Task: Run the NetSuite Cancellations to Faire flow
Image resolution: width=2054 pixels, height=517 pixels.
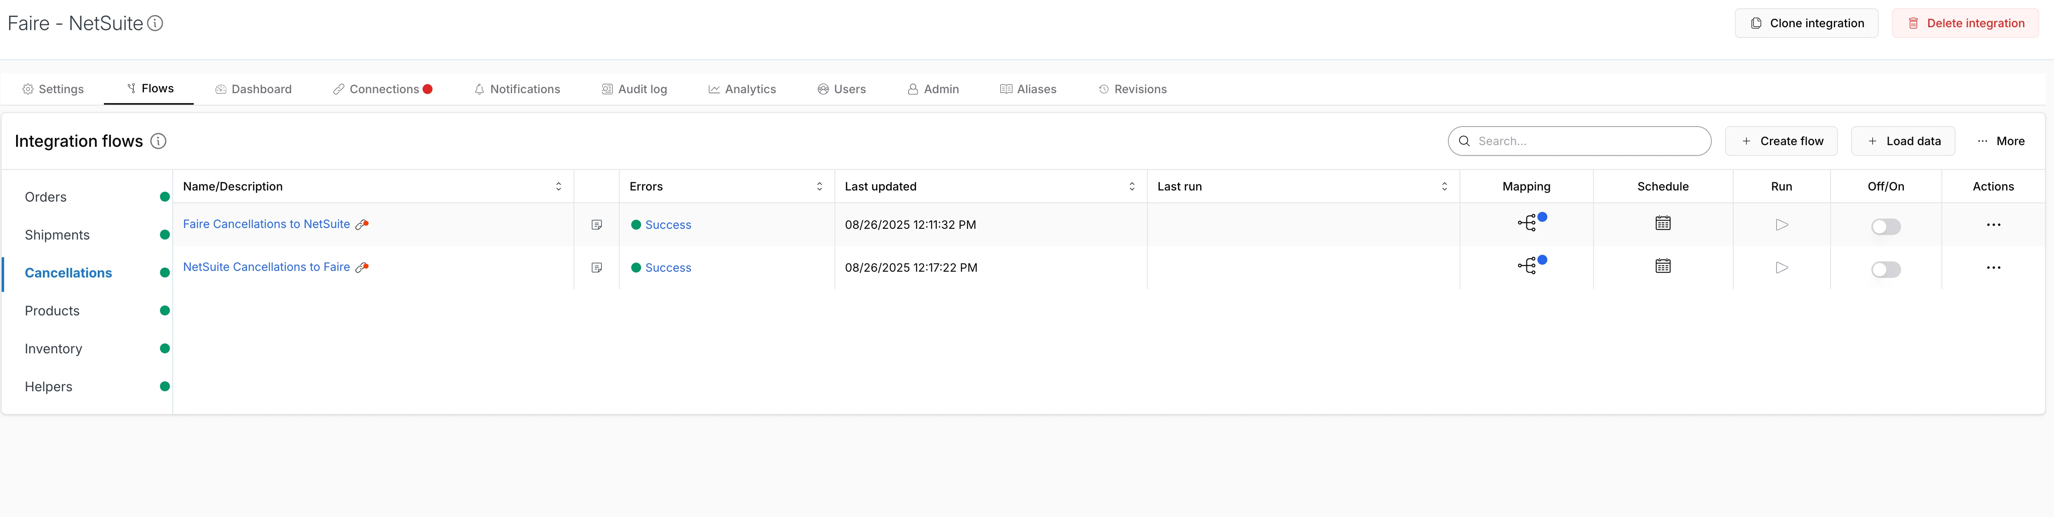Action: 1781,268
